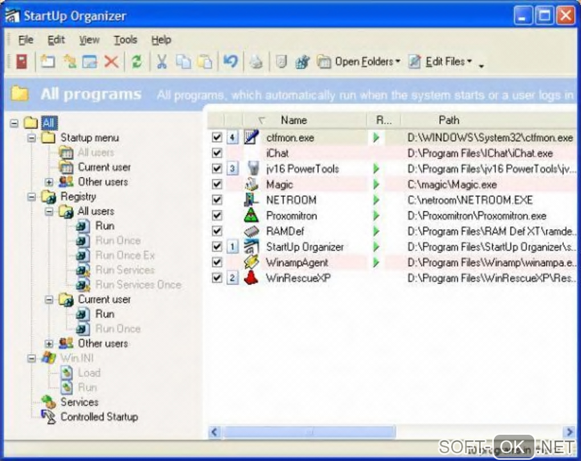The width and height of the screenshot is (581, 461).
Task: Click the print toolbar icon
Action: click(x=256, y=62)
